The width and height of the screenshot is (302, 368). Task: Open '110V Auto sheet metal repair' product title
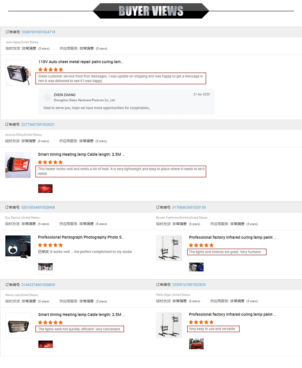[81, 62]
